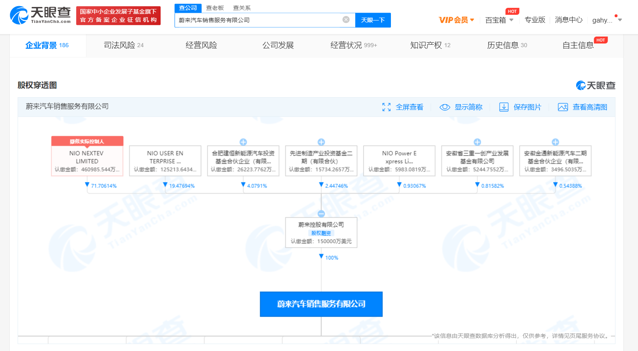Open the 专业版 link
Viewport: 638px width, 351px height.
[535, 20]
